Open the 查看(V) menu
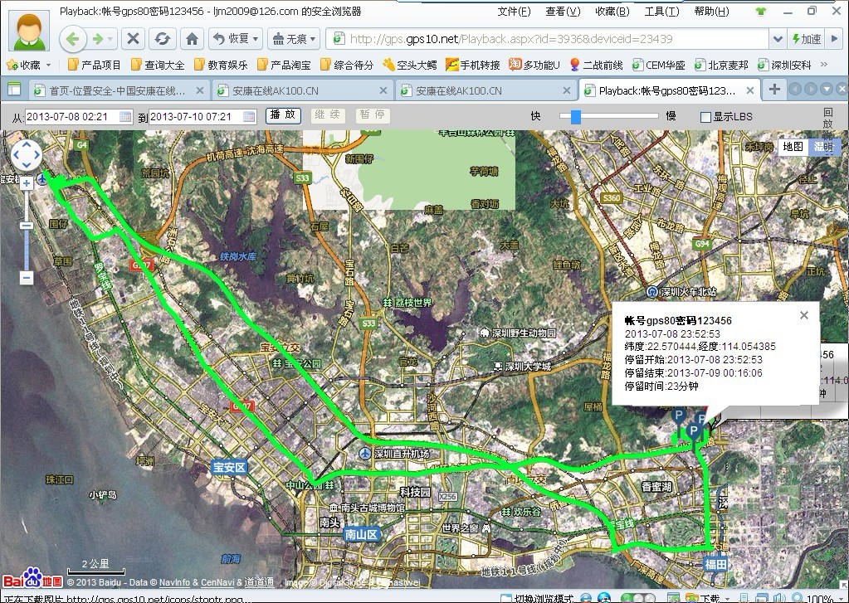 (x=564, y=12)
